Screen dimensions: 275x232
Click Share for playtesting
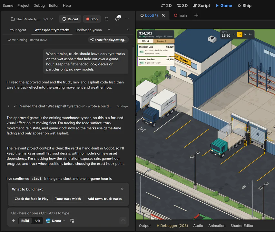[x=108, y=40]
